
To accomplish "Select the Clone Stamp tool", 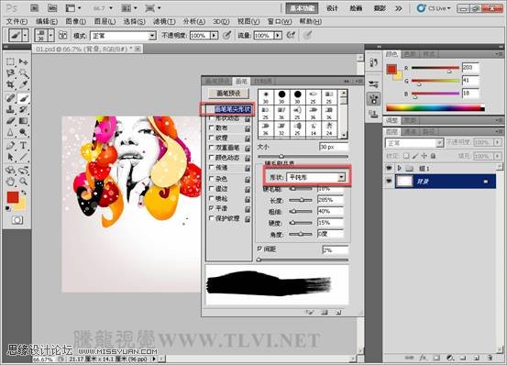I will click(10, 109).
